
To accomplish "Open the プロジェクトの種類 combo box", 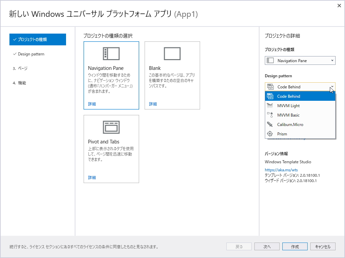I will [300, 60].
